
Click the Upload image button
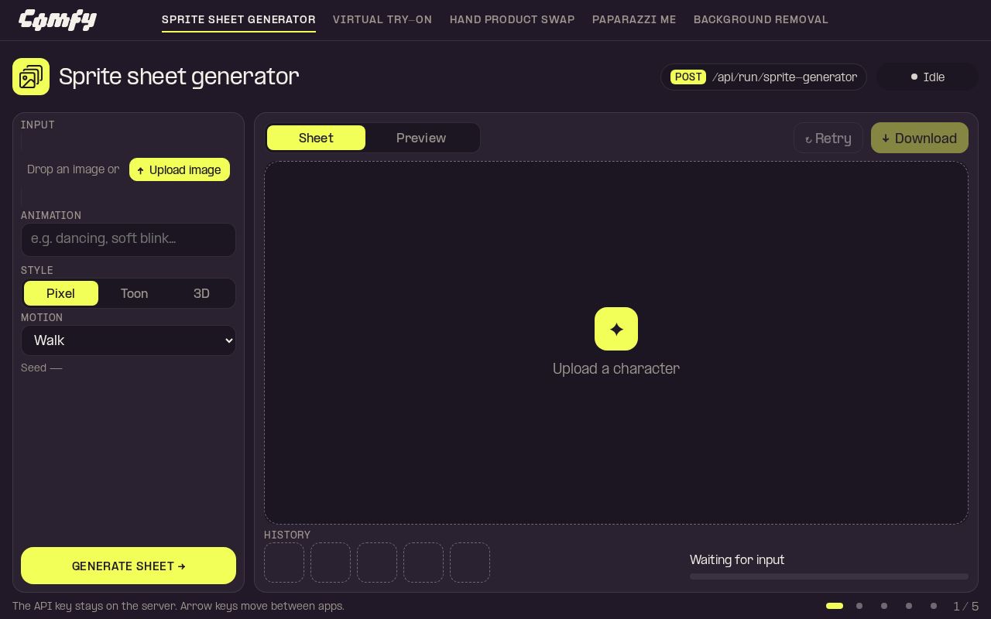coord(180,169)
